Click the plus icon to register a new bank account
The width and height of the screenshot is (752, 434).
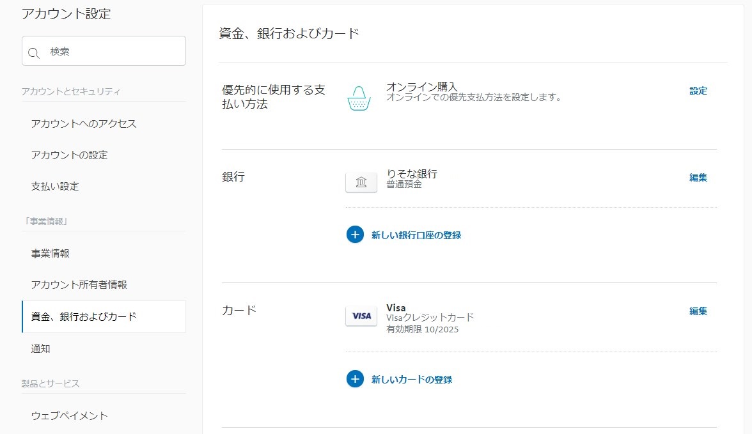point(354,235)
